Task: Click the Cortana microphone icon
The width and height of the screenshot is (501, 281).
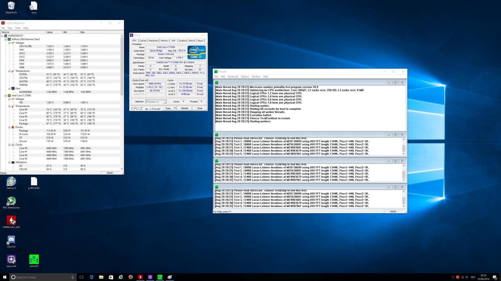Action: pos(73,277)
